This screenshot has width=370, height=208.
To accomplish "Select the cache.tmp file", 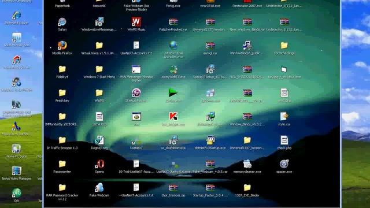I will click(99, 117).
